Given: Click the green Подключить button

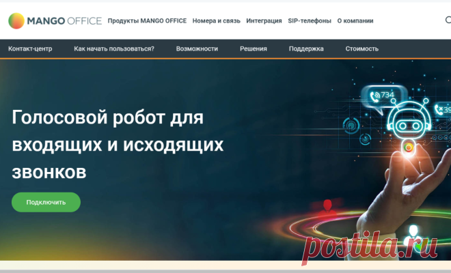Looking at the screenshot, I should pos(46,202).
